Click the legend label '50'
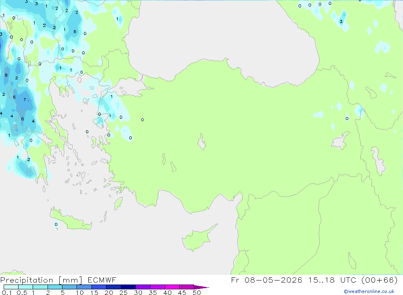Viewport: 403px width, 295px height. tap(197, 293)
